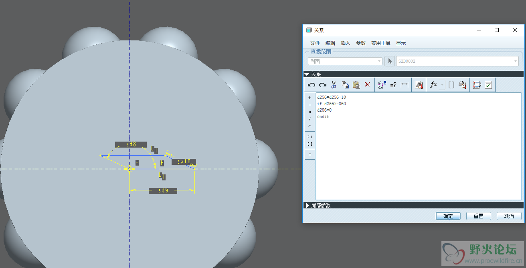
Task: Collapse the 关系 section header
Action: [414, 74]
